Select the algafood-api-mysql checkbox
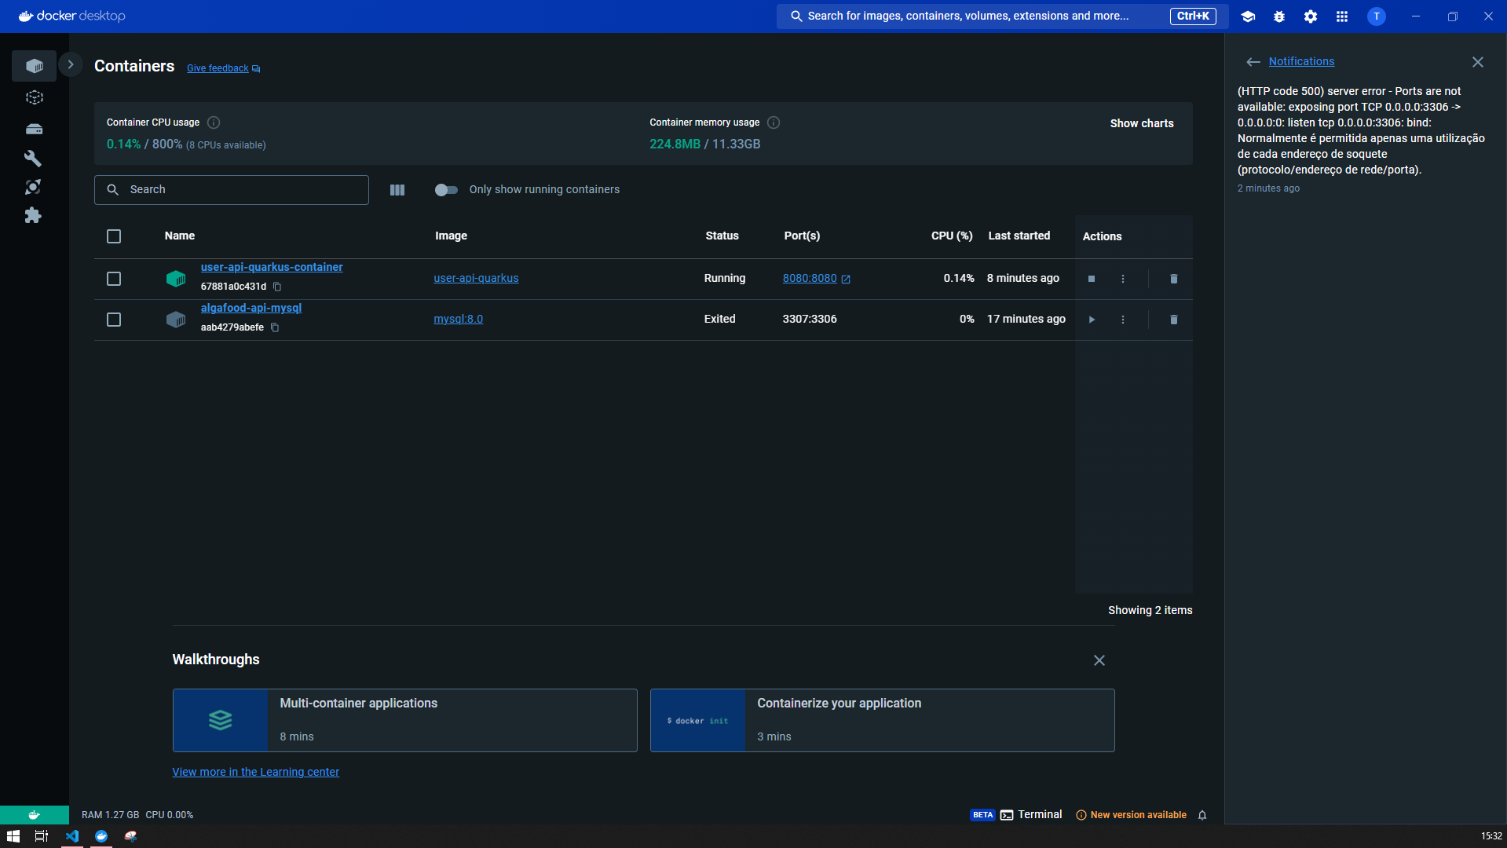Screen dimensions: 1507x848 tap(114, 320)
